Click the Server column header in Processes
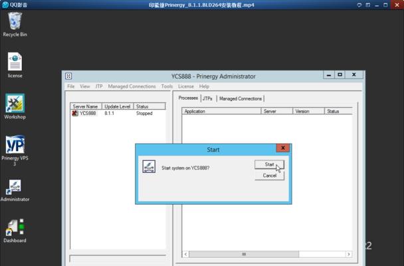The image size is (404, 266). (x=277, y=111)
